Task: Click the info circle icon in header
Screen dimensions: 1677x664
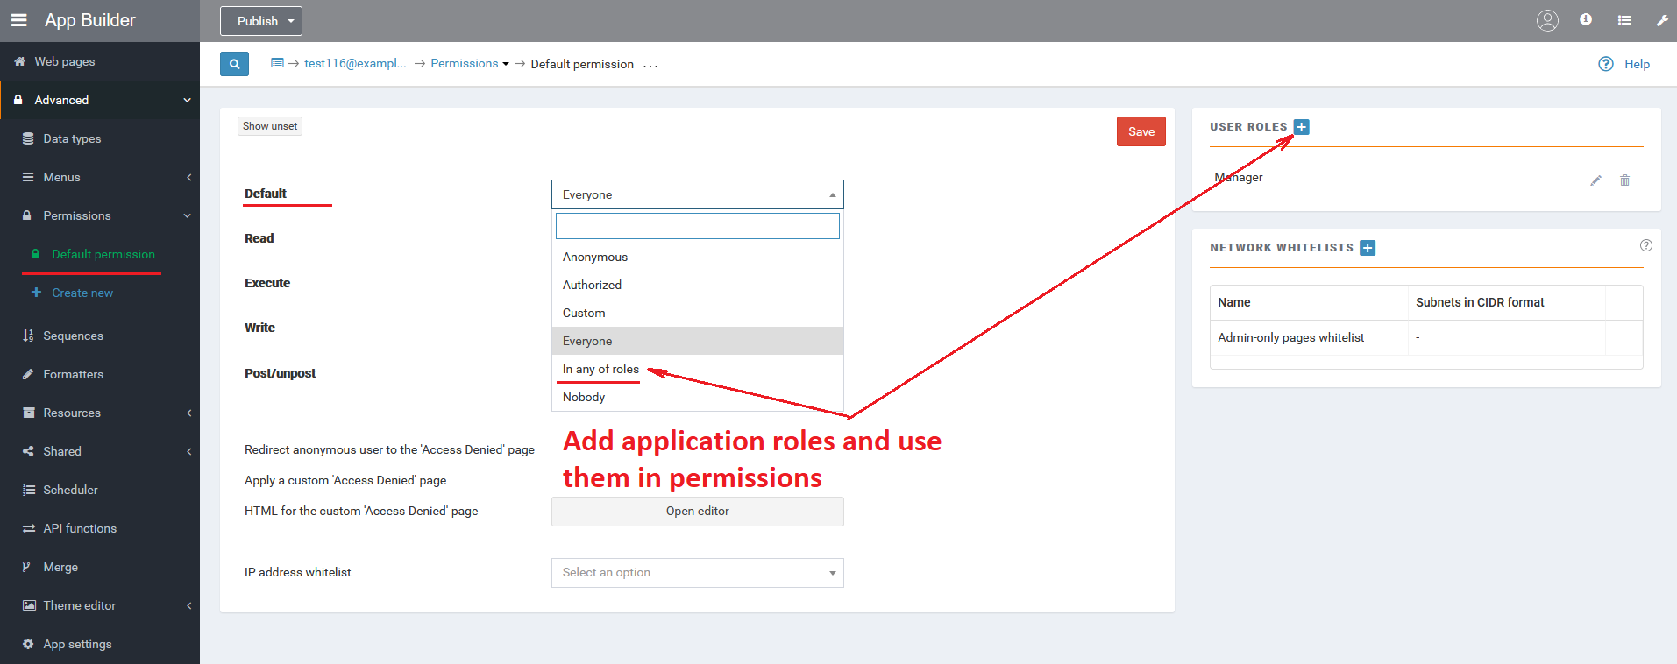Action: coord(1586,19)
